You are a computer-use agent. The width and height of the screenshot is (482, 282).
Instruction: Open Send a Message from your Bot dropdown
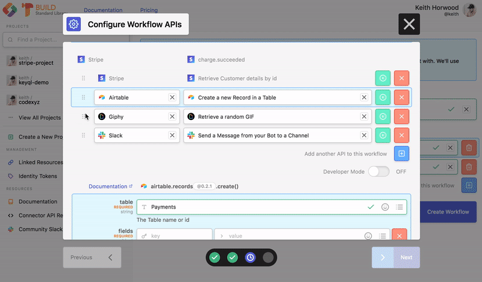[277, 136]
